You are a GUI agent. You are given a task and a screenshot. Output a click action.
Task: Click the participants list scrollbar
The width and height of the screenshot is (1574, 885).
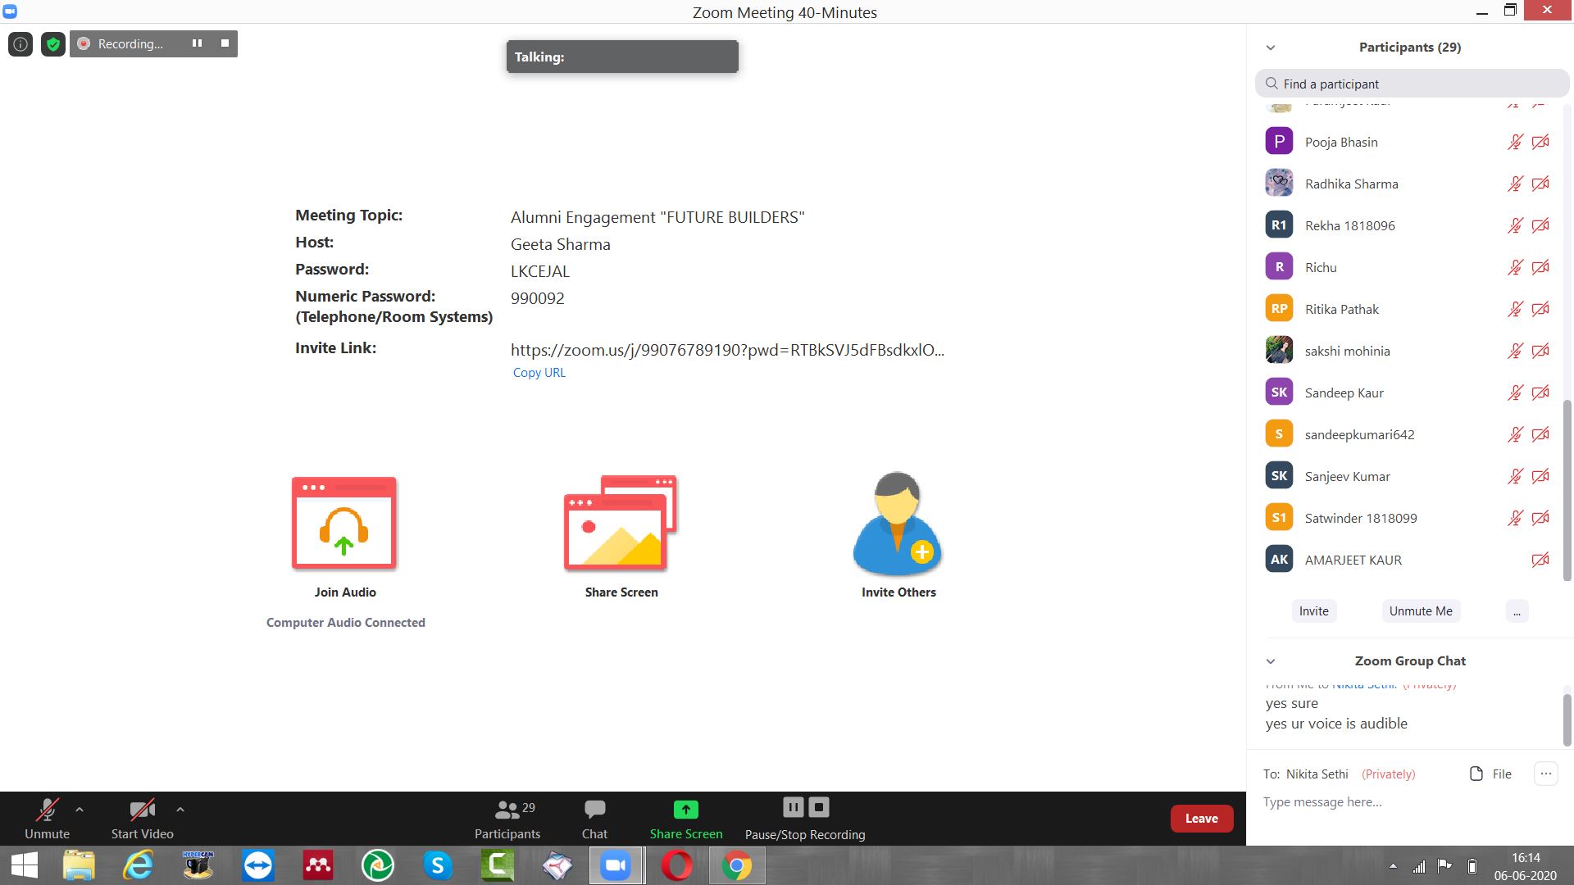(1567, 490)
